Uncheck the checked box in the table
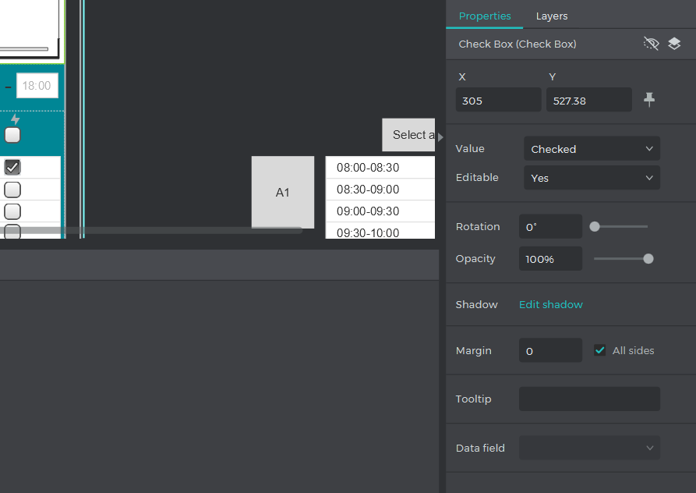 pos(12,167)
